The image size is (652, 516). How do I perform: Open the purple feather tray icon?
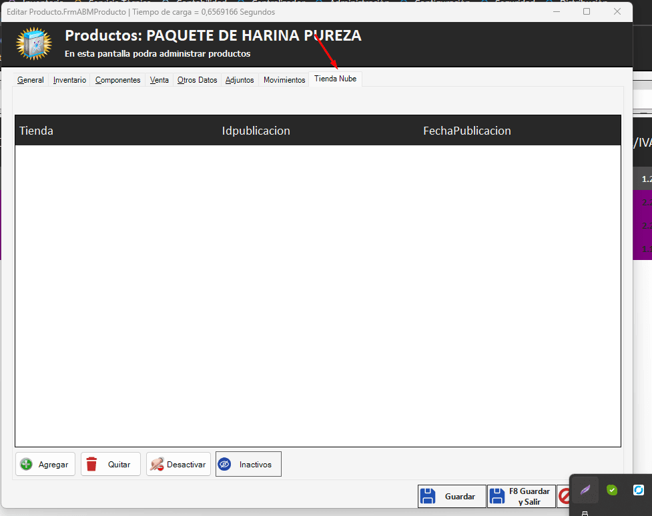[585, 490]
